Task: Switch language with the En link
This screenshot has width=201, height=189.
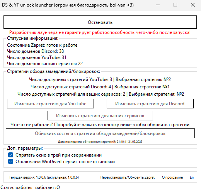Action: pos(192,177)
